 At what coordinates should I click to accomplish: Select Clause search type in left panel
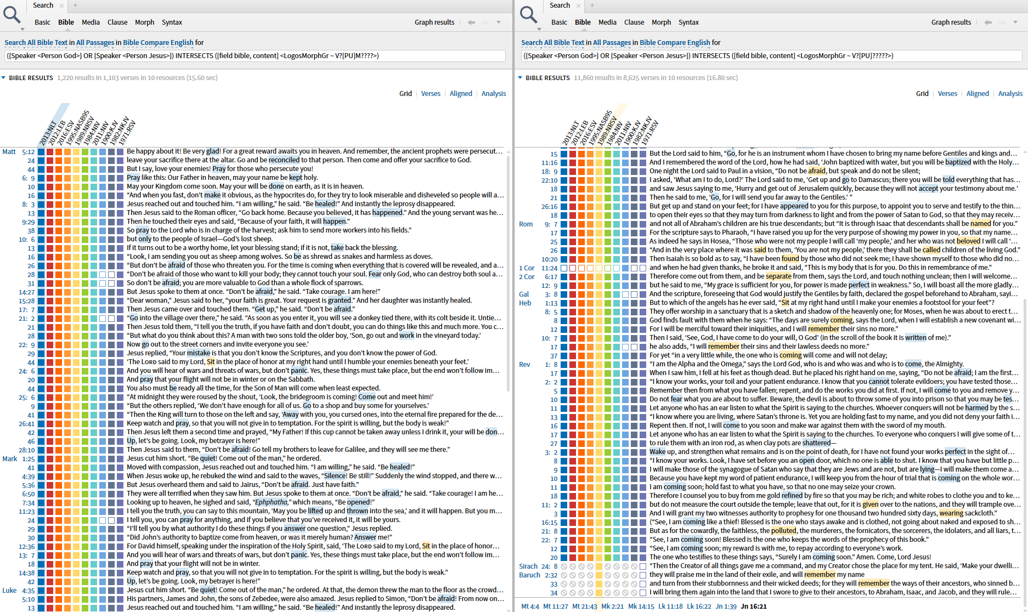(117, 22)
